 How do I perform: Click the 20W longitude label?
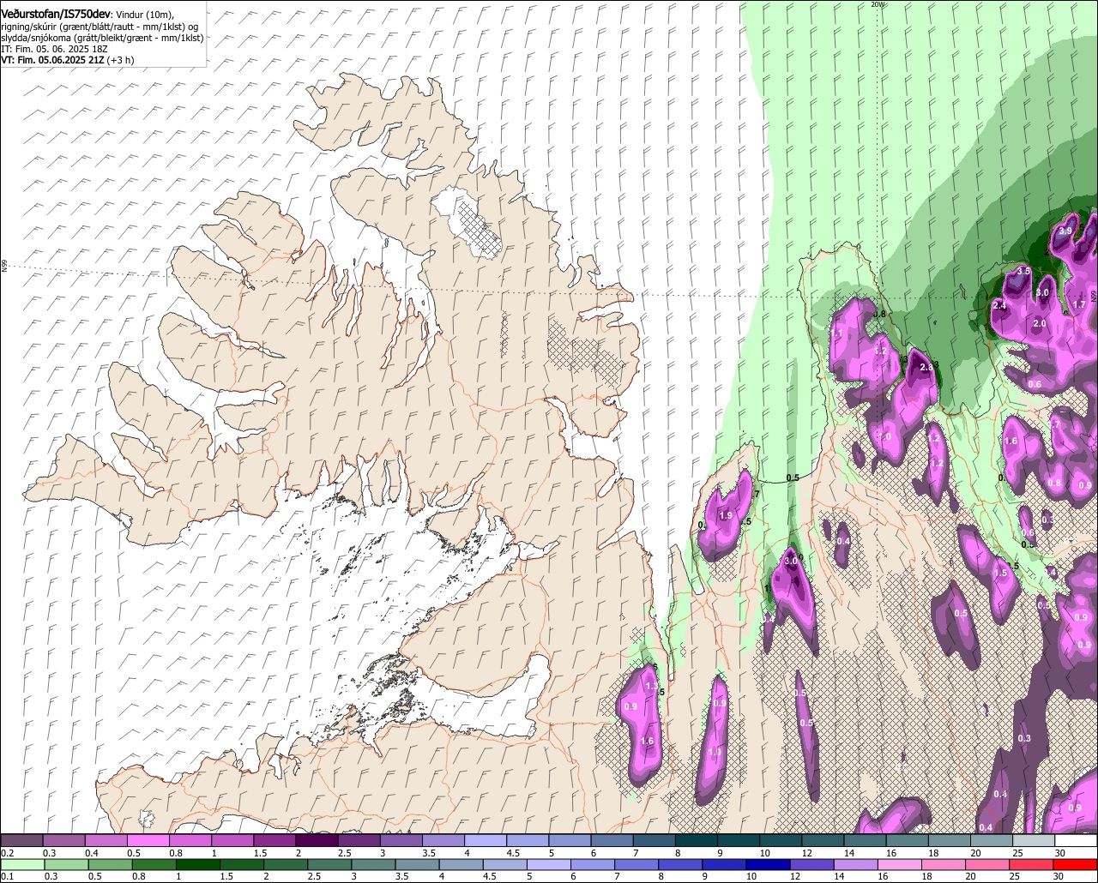[x=877, y=4]
